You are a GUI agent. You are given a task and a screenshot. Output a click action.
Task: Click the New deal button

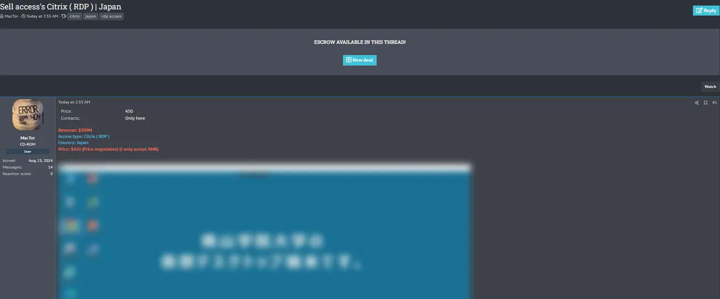(x=359, y=60)
